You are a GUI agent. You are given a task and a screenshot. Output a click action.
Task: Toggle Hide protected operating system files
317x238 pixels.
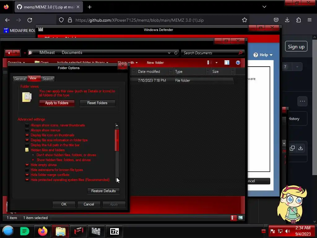tap(27, 180)
